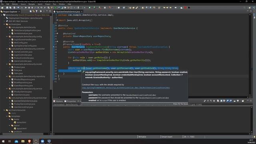The width and height of the screenshot is (256, 144).
Task: Collapse the com.example.demoSecurity.service.impl package
Action: coord(7,98)
